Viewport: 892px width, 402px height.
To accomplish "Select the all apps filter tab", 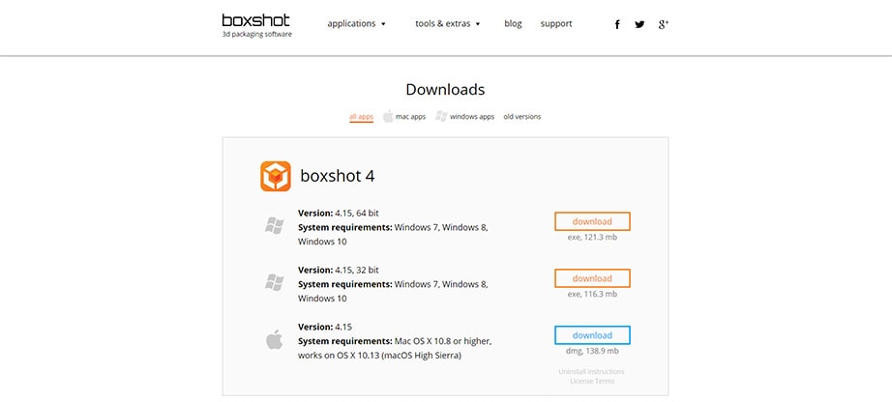I will [x=361, y=117].
